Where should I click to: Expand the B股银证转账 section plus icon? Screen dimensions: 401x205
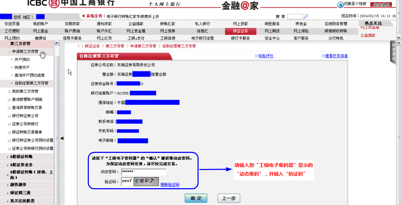point(8,157)
